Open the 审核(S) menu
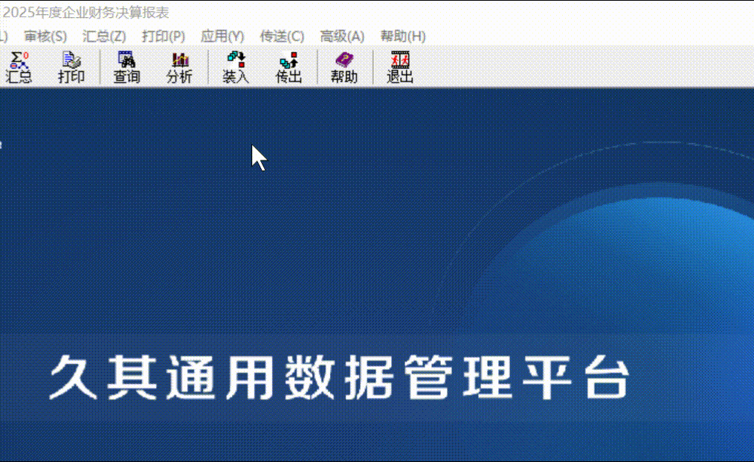This screenshot has width=754, height=462. click(45, 36)
